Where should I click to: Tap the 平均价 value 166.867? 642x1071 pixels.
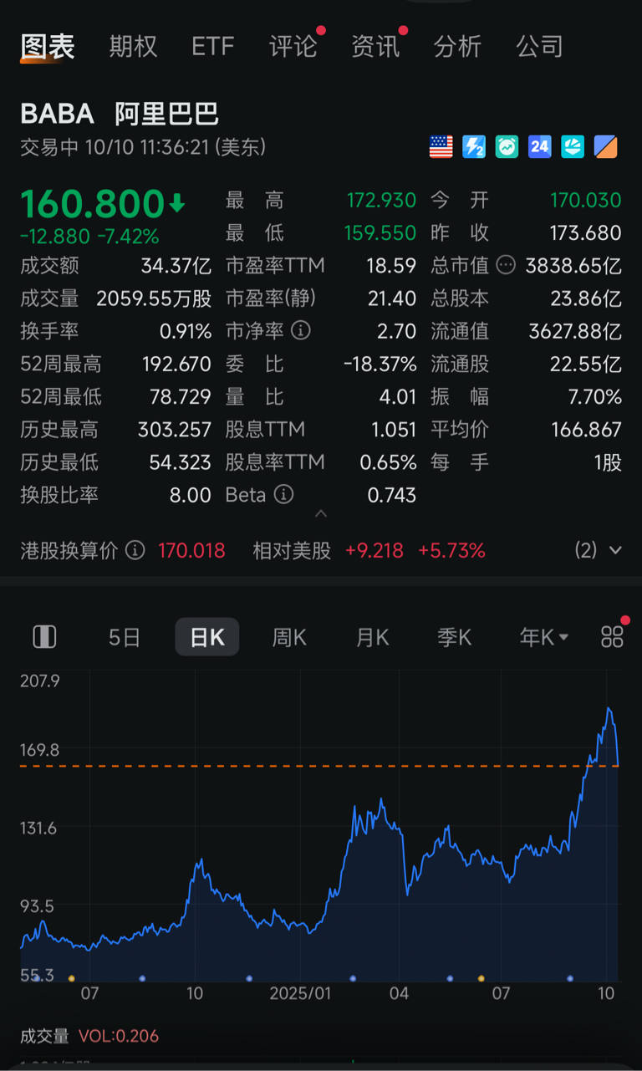pos(586,430)
